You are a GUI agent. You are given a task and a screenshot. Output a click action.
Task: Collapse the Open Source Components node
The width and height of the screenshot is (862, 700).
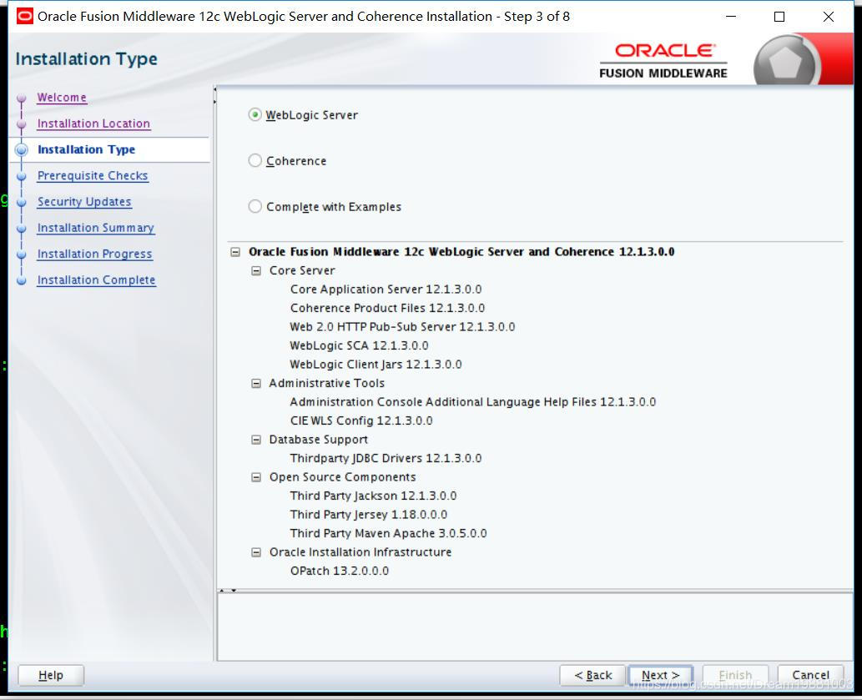[256, 477]
